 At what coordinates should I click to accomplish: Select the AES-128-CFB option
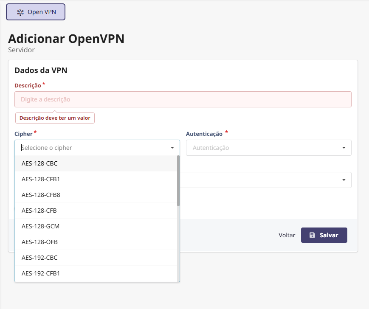(x=39, y=211)
